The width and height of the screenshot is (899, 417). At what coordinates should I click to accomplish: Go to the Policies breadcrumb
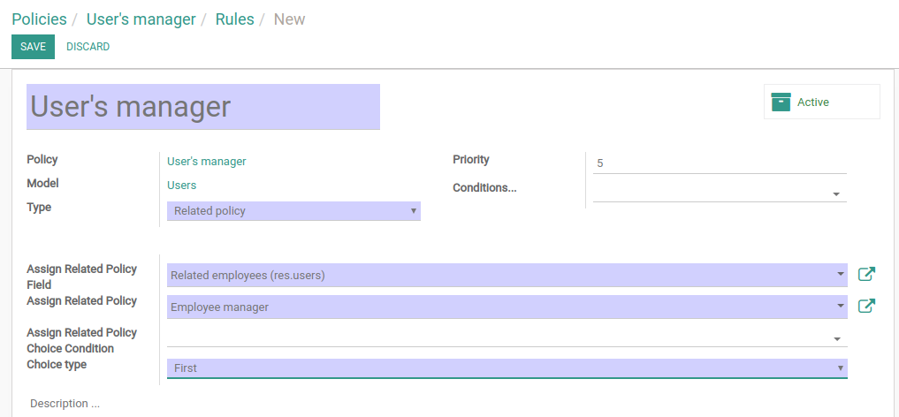pyautogui.click(x=39, y=19)
